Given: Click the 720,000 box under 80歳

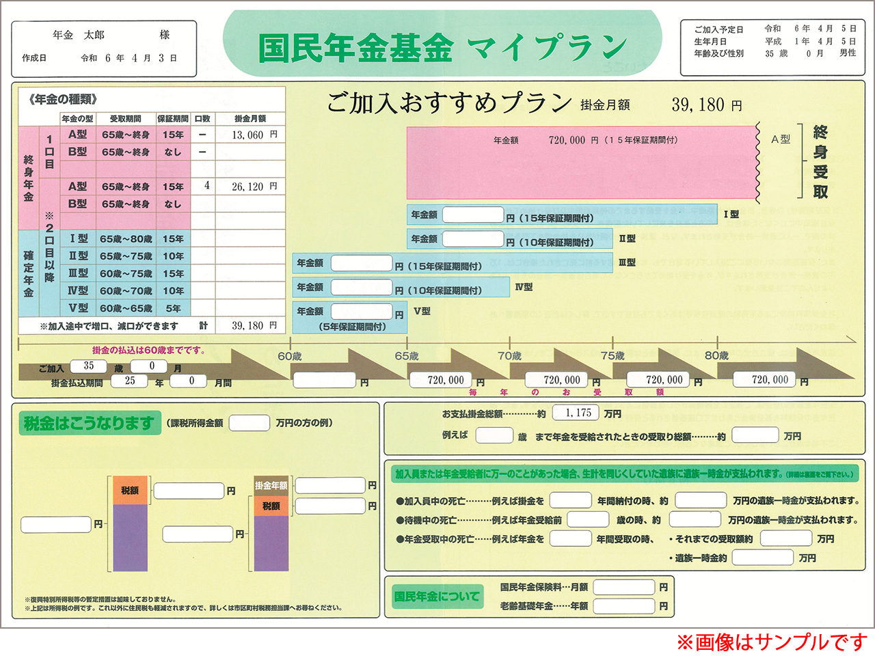Looking at the screenshot, I should pos(766,380).
